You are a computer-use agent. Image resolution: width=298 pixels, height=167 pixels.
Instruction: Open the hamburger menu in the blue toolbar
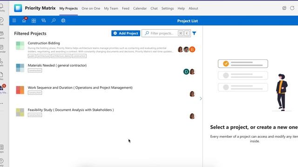[14, 20]
